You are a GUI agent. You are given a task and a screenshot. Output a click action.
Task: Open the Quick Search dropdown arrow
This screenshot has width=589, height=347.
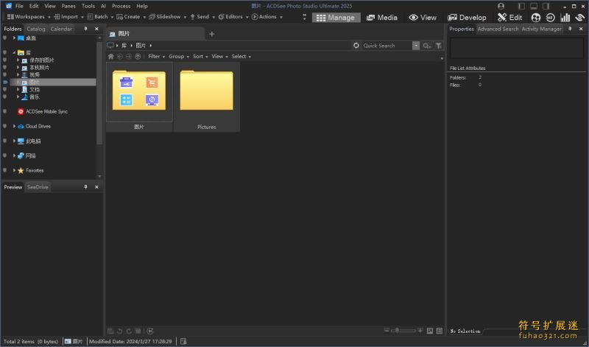[416, 46]
